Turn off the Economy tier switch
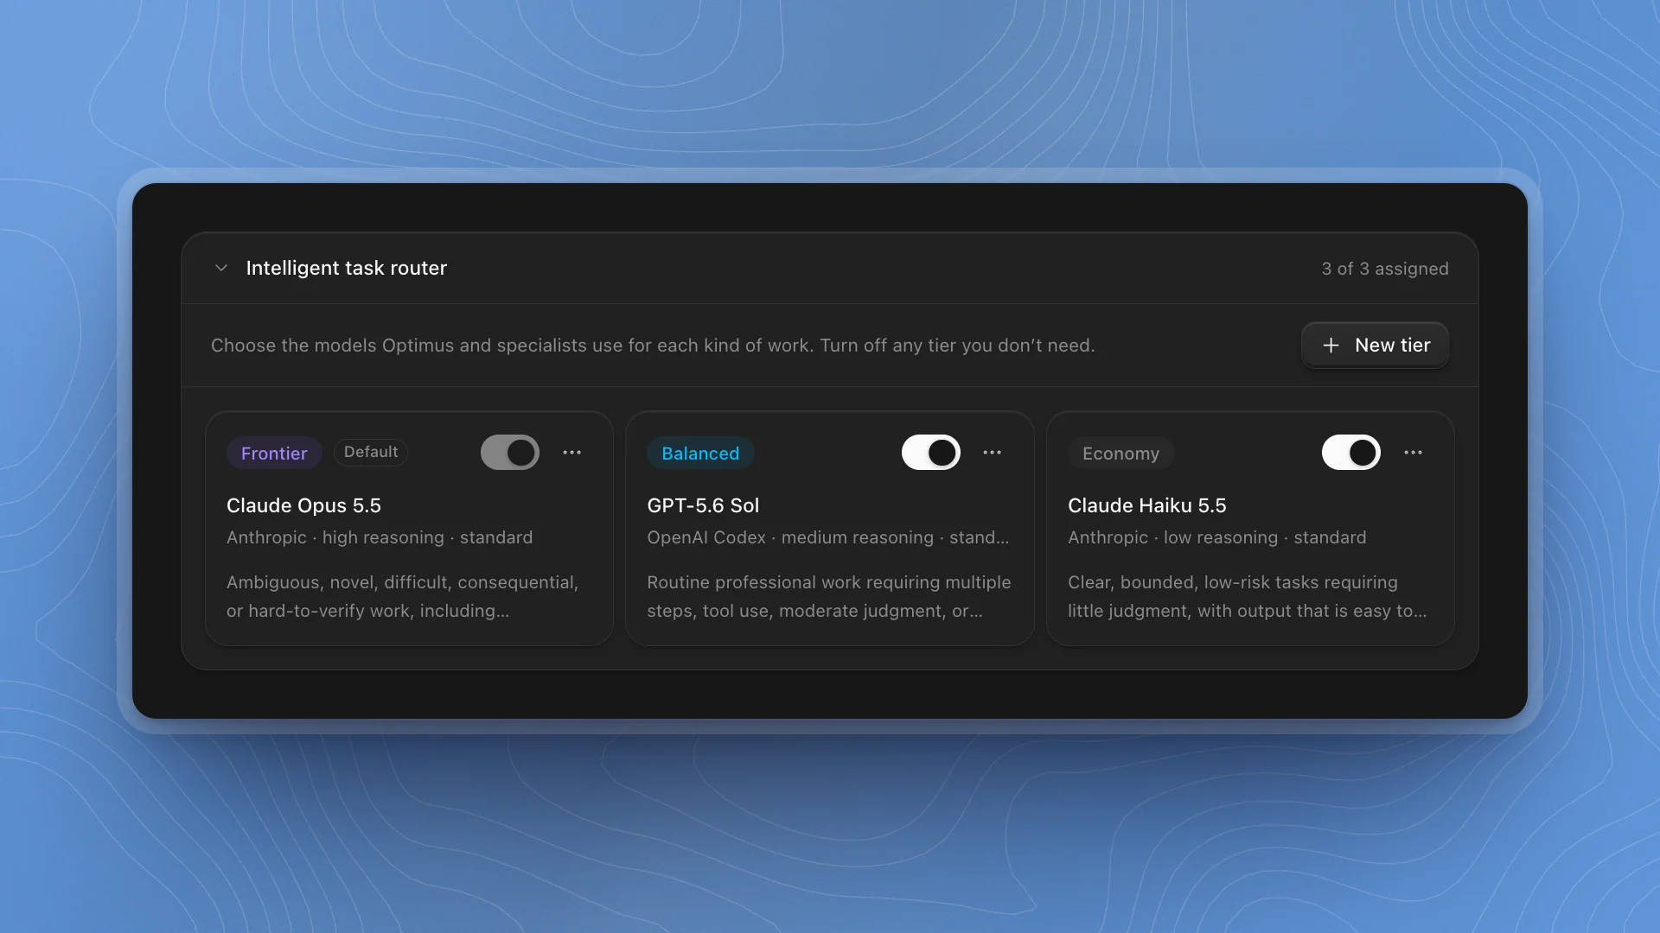Viewport: 1660px width, 933px height. pos(1350,453)
